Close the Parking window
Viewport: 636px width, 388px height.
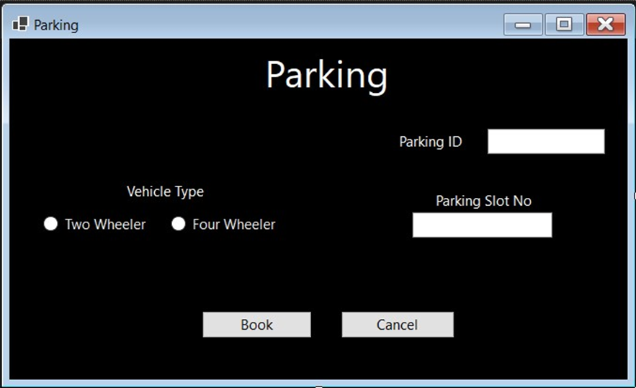(x=606, y=24)
